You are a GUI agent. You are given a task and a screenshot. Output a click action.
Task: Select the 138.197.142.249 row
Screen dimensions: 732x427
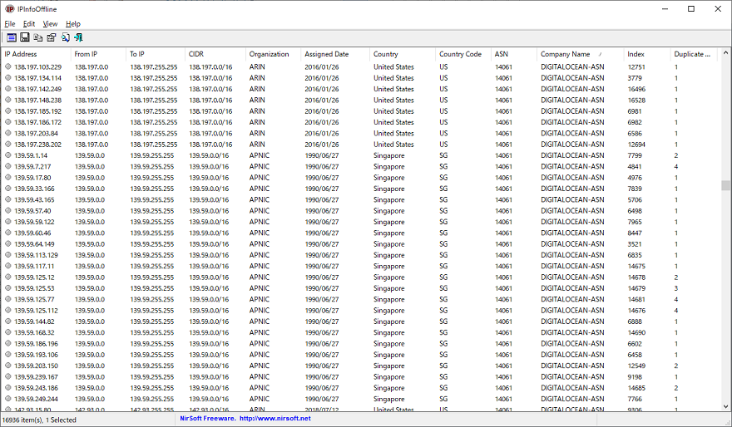pos(359,89)
